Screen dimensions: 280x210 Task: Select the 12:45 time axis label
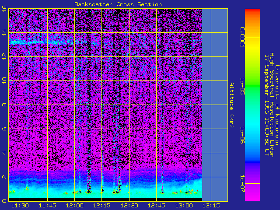point(156,206)
